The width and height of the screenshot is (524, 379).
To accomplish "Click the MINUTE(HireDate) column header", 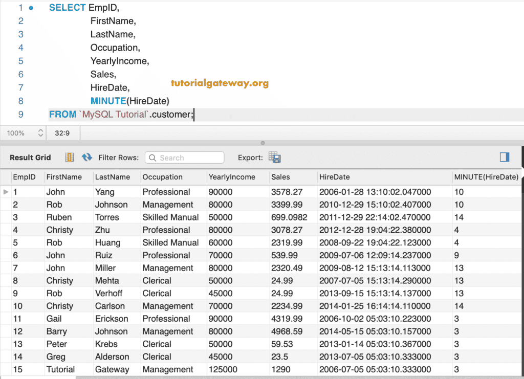I will point(486,177).
